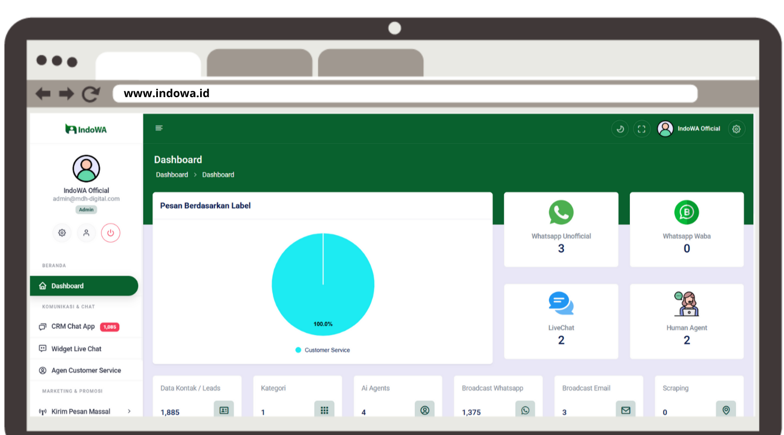Switch to the second browser tab
This screenshot has width=784, height=435.
click(x=259, y=63)
